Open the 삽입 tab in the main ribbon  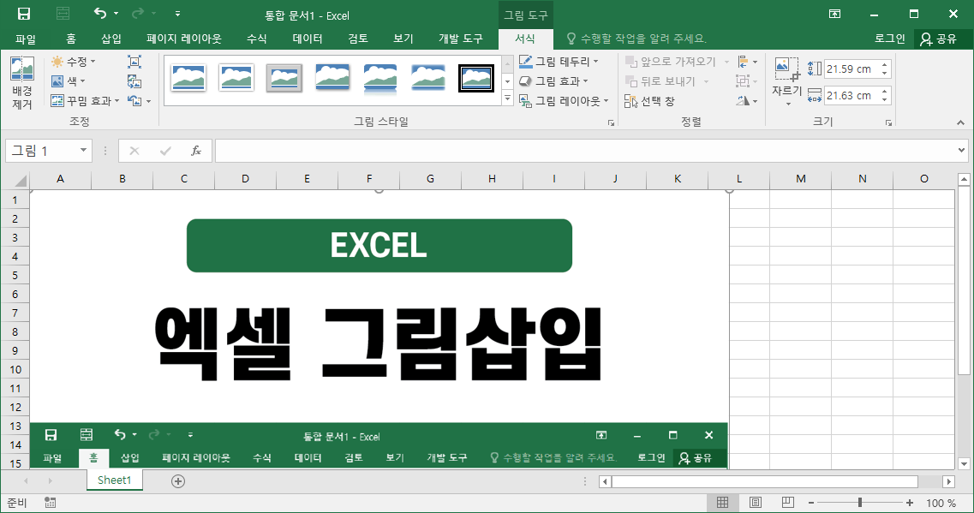point(111,39)
